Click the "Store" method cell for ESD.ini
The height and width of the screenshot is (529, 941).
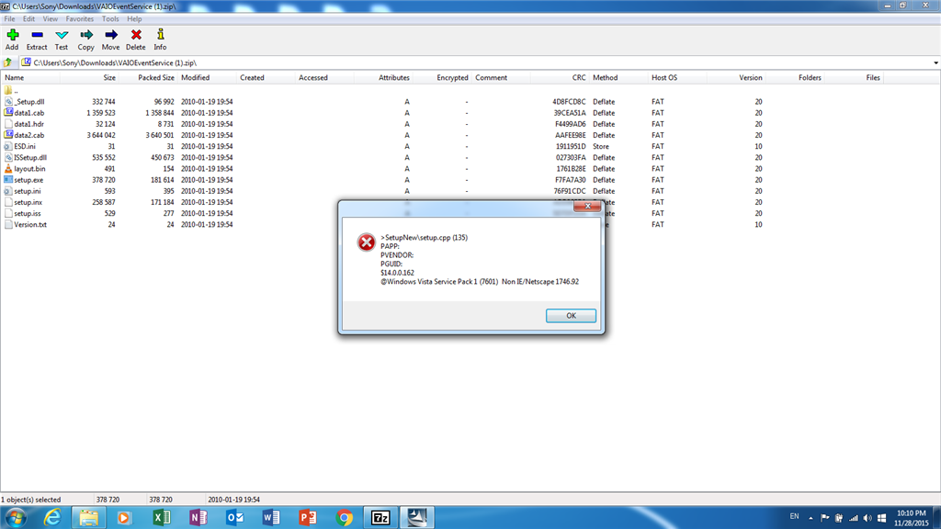[x=601, y=146]
